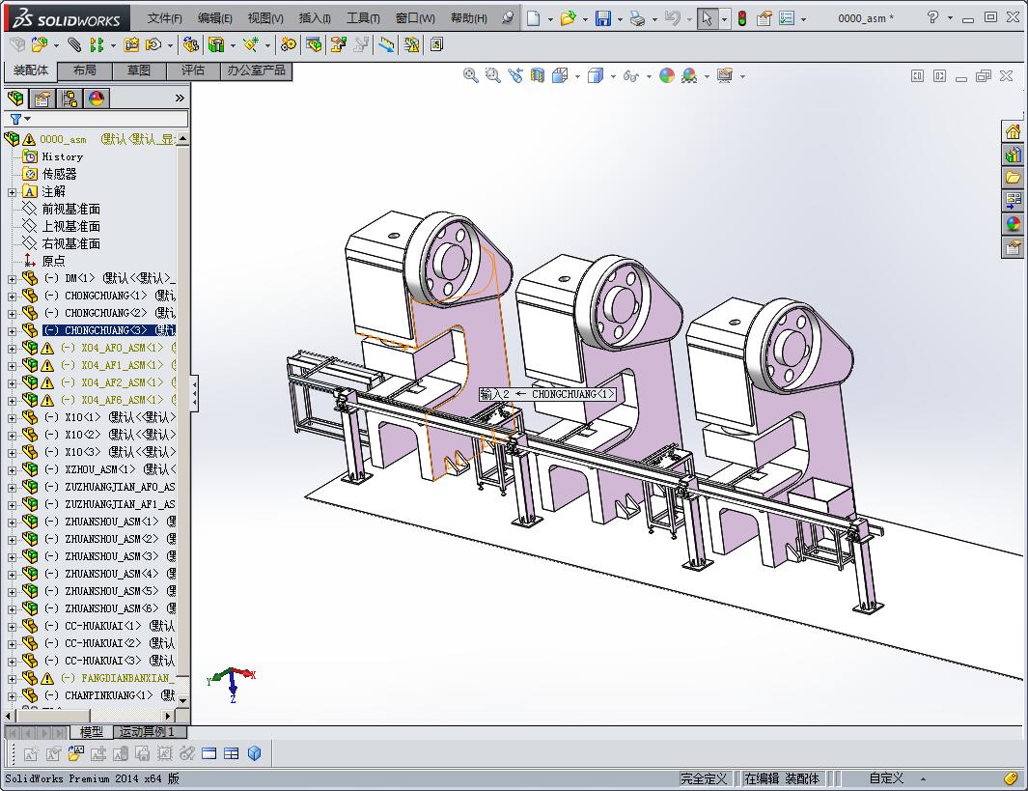Open the Display Style dropdown arrow
The image size is (1028, 791).
pyautogui.click(x=613, y=74)
